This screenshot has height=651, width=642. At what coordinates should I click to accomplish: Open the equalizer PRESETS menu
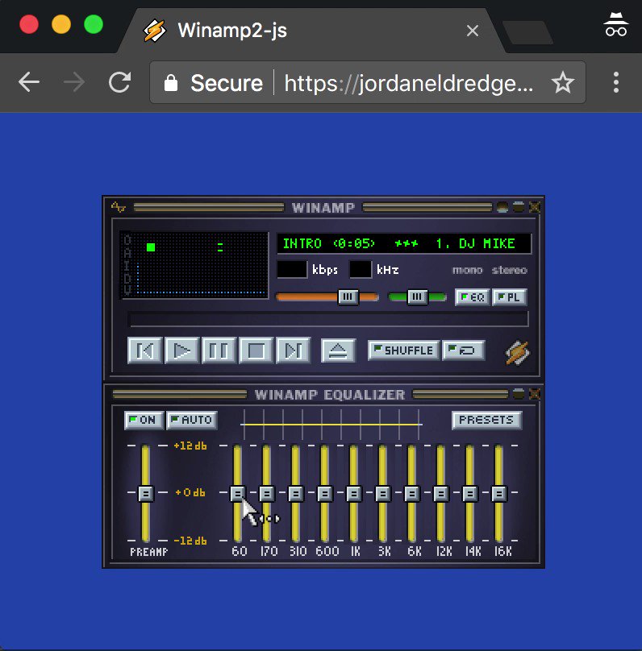pos(486,420)
